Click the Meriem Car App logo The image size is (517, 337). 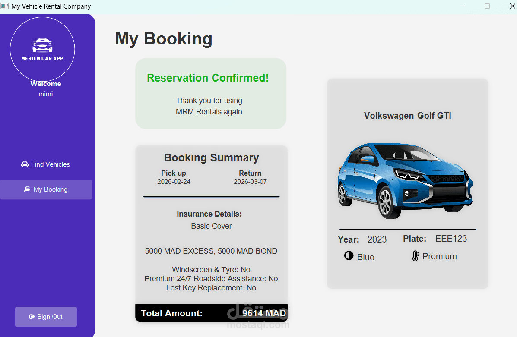pyautogui.click(x=42, y=50)
